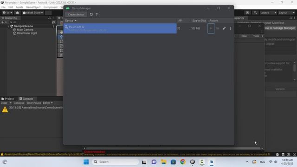Click the API column header
This screenshot has height=167, width=297.
[180, 20]
